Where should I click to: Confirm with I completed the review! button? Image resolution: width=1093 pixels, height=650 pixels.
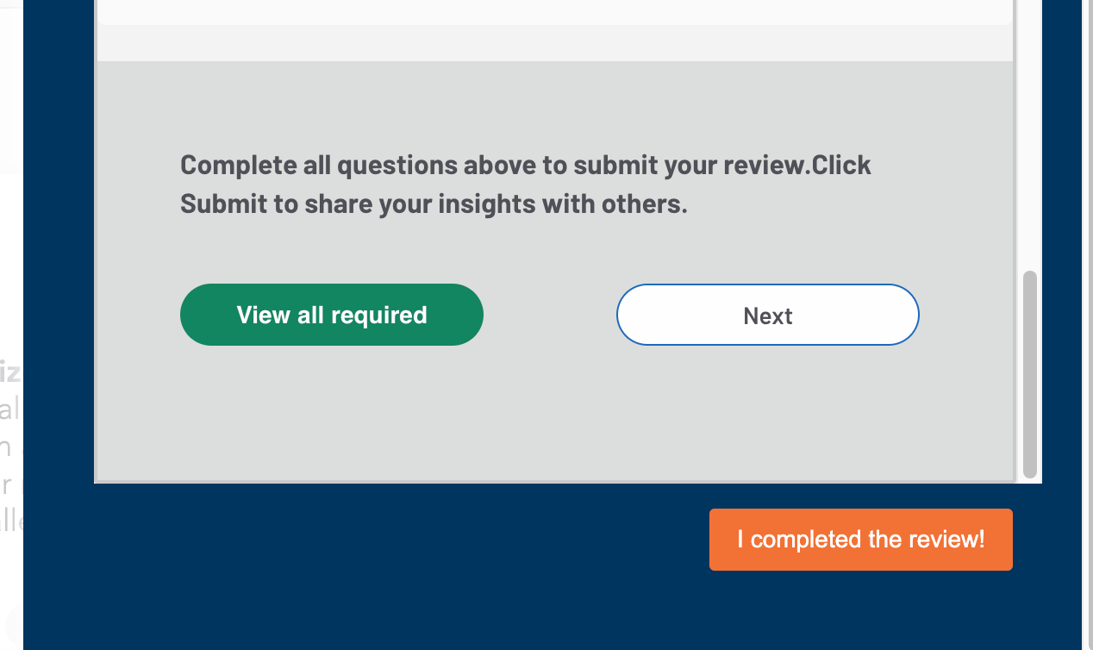pos(860,540)
